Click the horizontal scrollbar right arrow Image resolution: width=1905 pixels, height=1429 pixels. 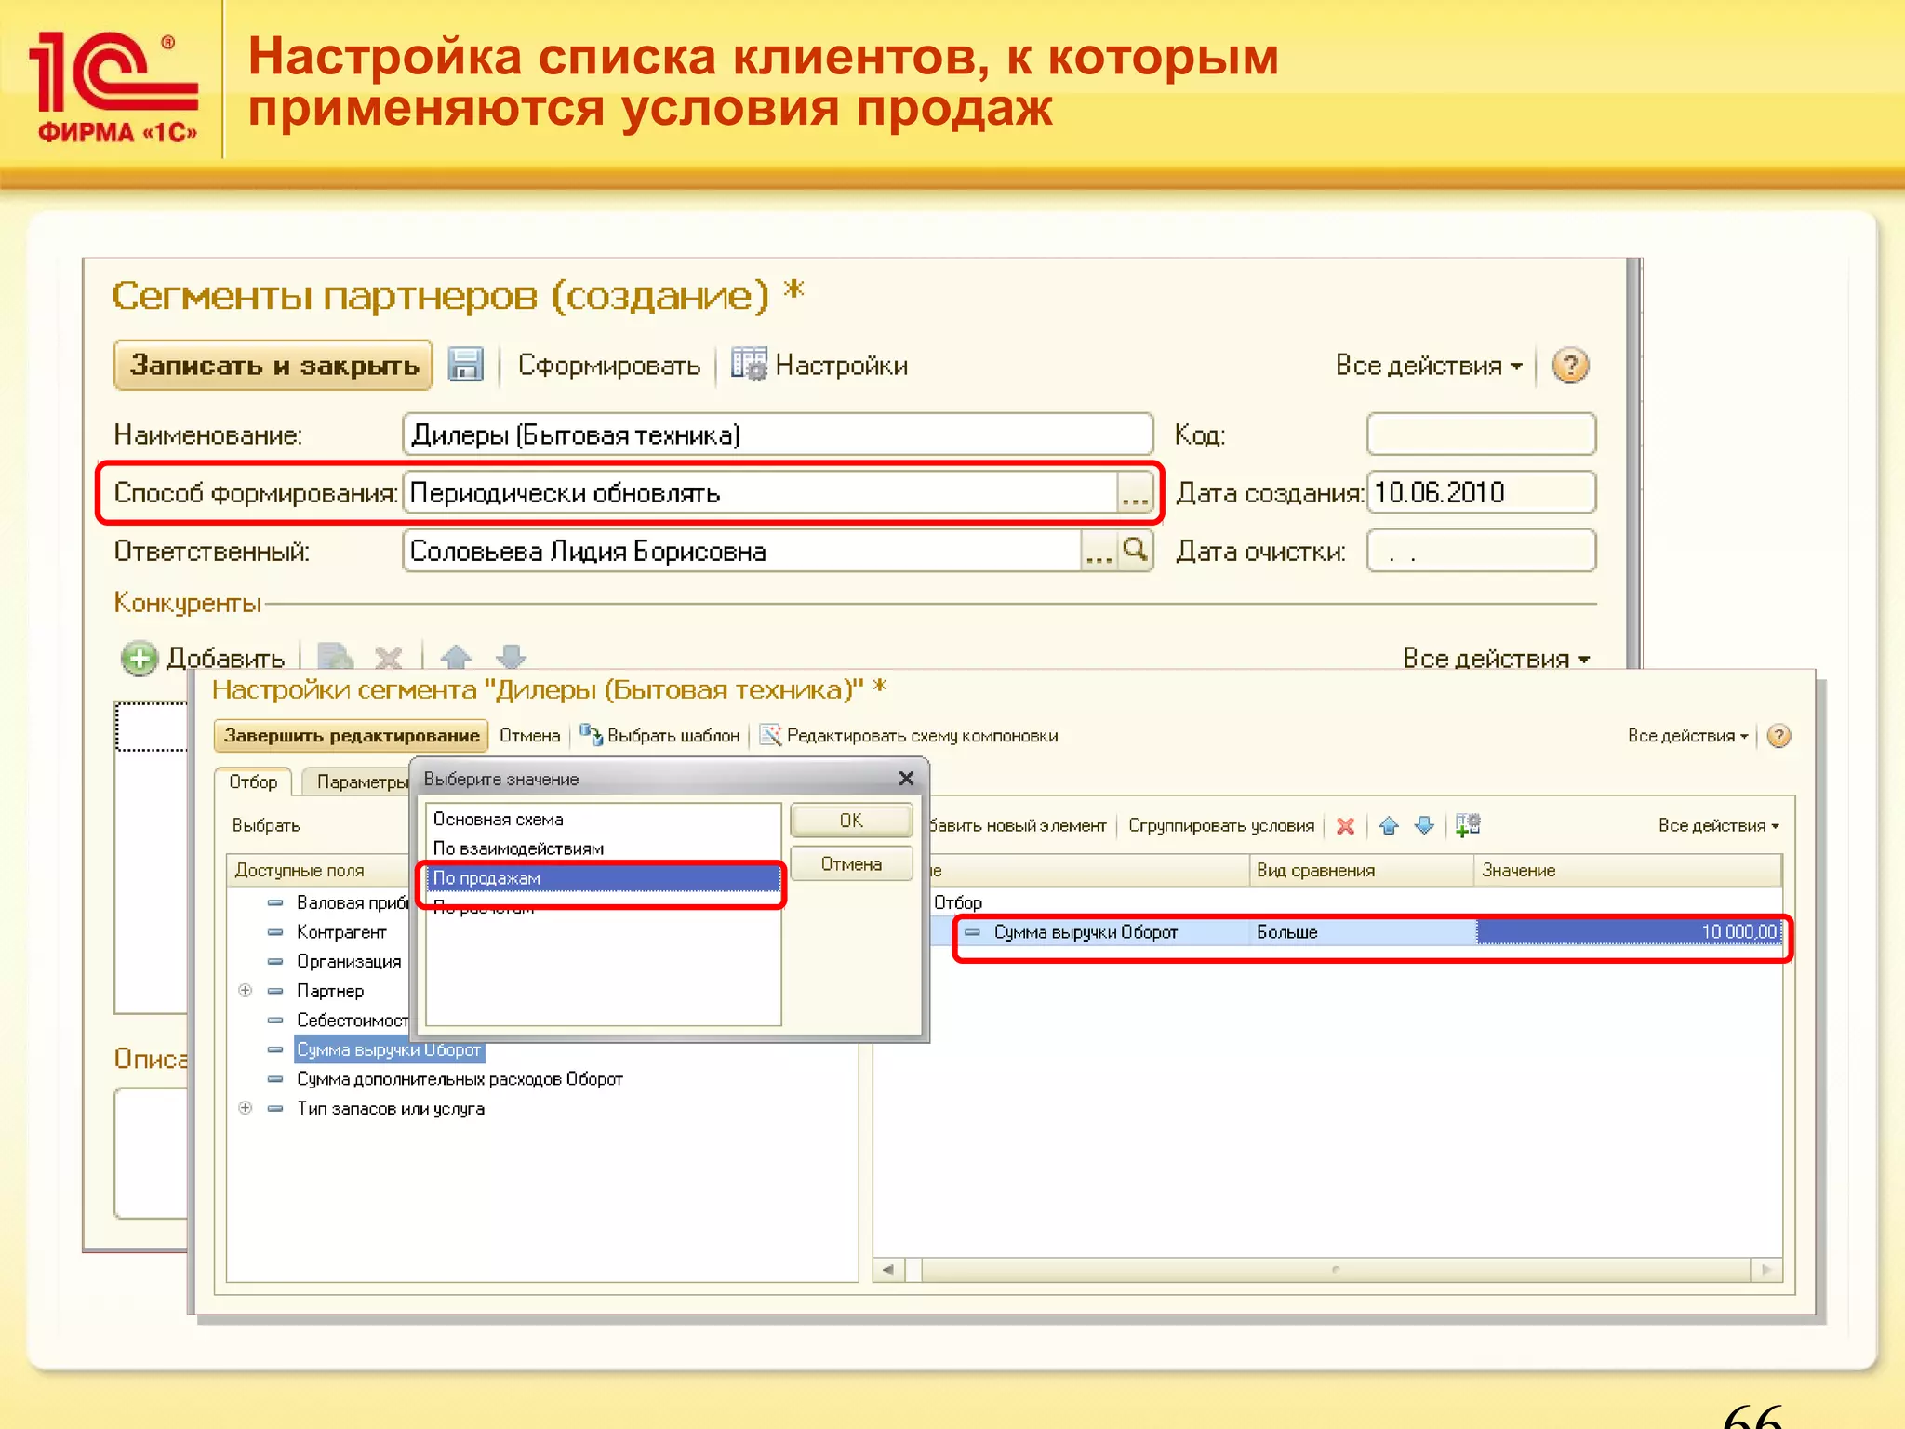[1765, 1270]
